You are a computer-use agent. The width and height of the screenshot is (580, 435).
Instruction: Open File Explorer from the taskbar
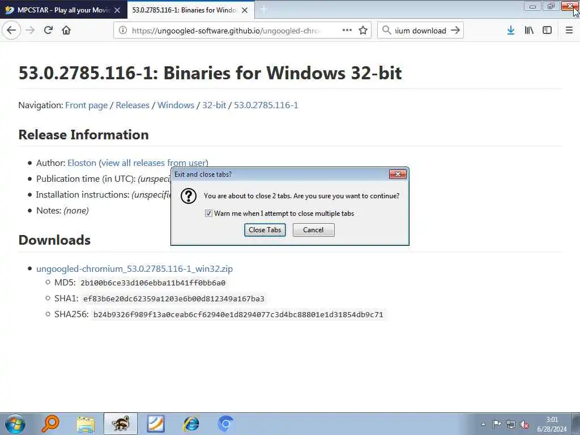point(86,424)
